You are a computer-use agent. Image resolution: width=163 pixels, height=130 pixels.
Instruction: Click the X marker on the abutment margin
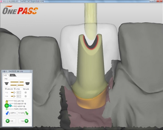tap(109, 88)
